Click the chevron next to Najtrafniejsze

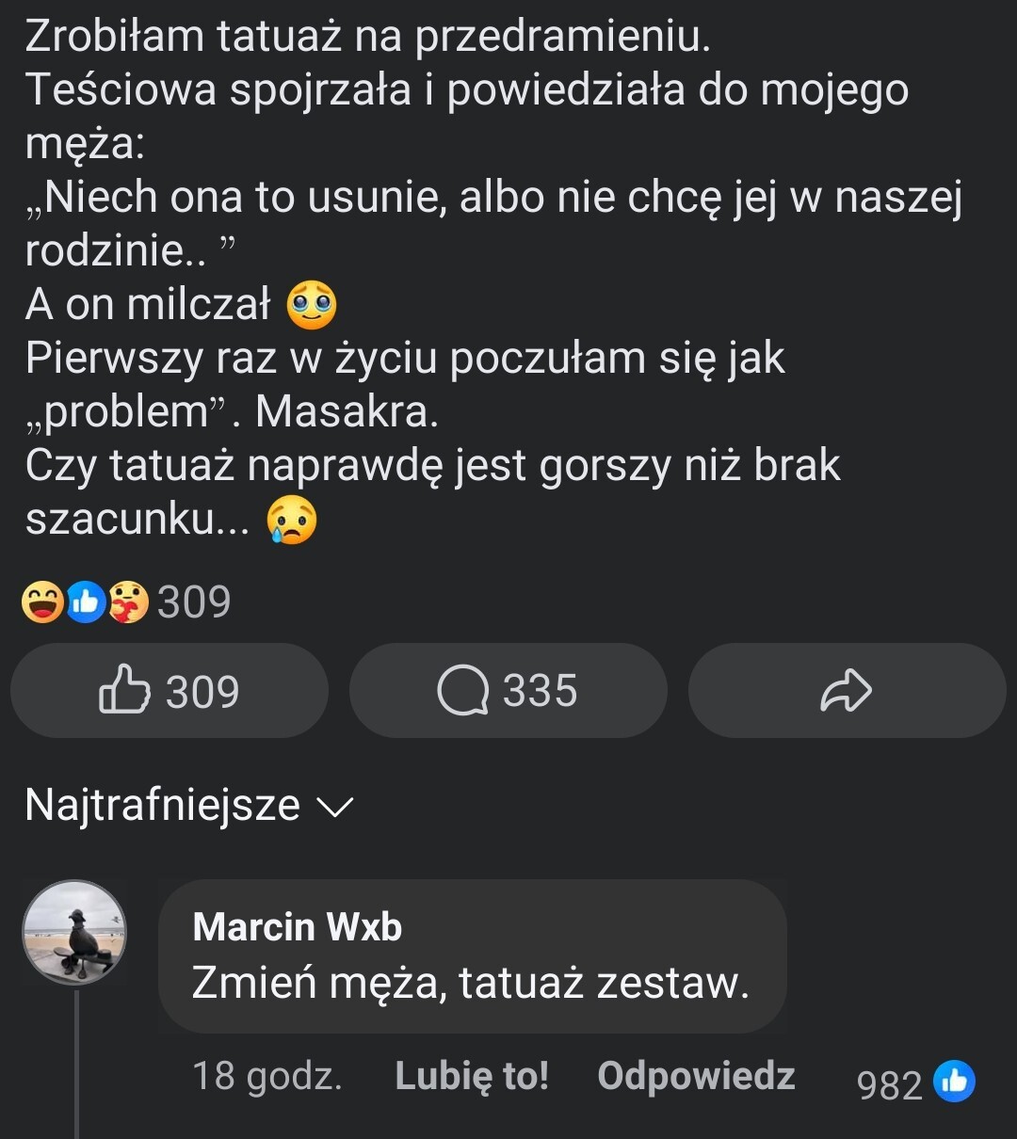[x=334, y=808]
